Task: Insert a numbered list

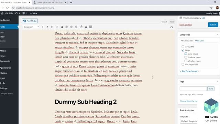Action: (57, 27)
